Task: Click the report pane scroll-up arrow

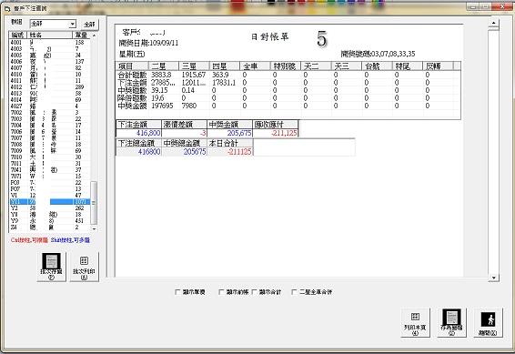Action: click(494, 24)
